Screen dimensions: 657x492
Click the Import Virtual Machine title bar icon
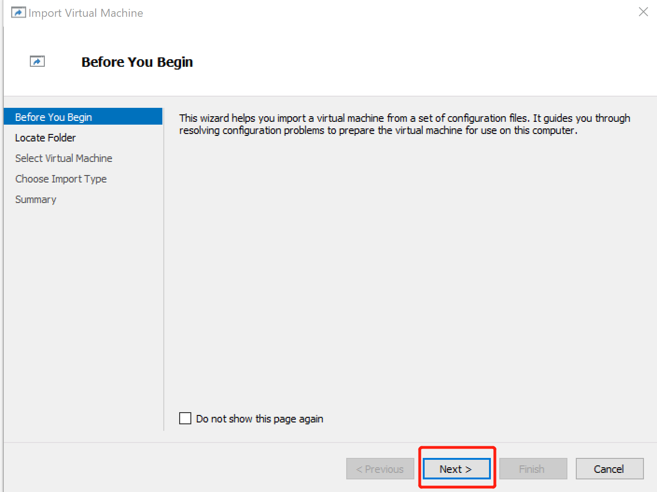[18, 12]
